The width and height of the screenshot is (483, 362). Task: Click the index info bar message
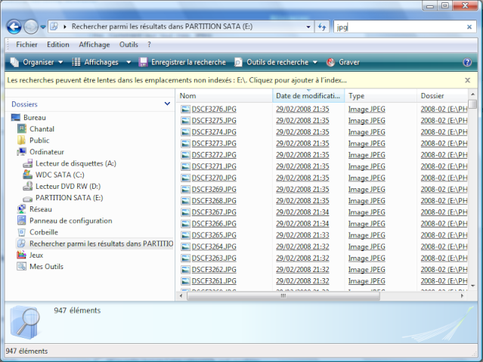point(177,80)
